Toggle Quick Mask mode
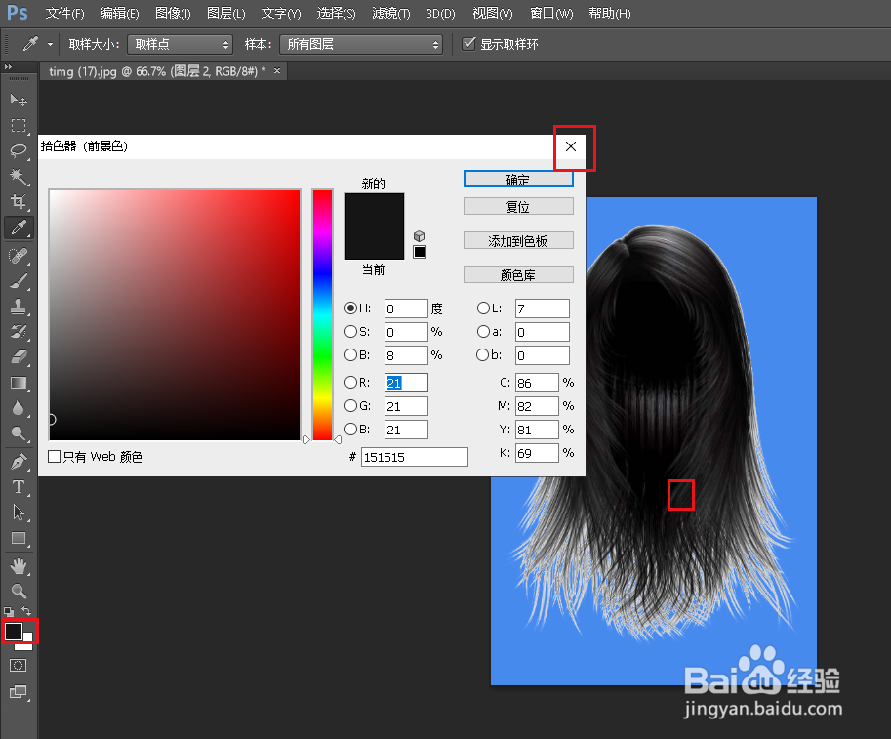This screenshot has width=891, height=739. coord(19,665)
